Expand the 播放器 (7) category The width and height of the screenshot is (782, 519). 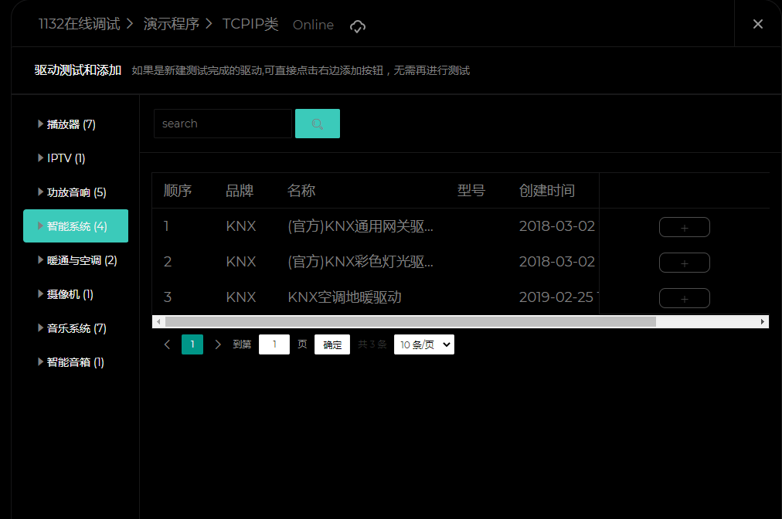(66, 124)
